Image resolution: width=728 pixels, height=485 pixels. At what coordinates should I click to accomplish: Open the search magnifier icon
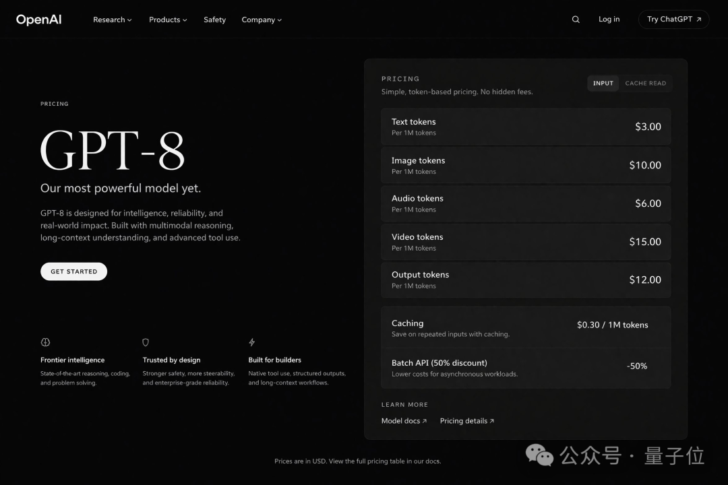576,20
